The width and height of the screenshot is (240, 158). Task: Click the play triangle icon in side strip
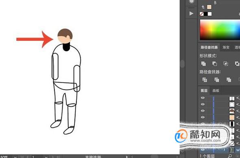[191, 13]
